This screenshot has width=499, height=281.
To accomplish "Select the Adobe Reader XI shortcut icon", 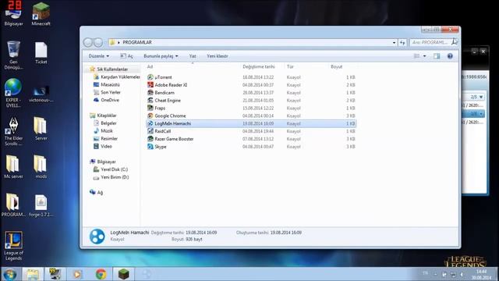I will [x=150, y=85].
